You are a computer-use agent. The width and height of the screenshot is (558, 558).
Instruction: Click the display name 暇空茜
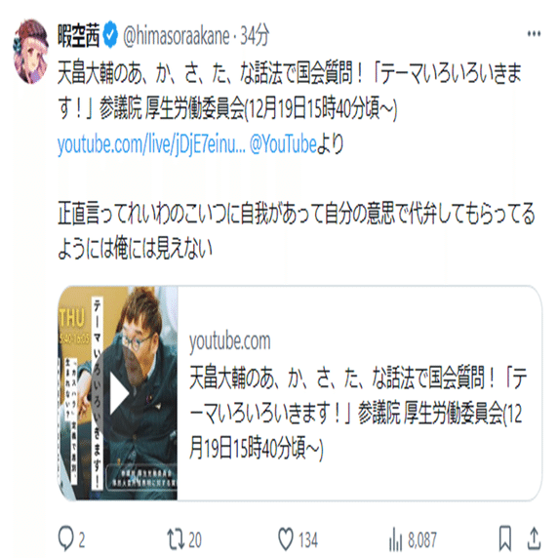click(79, 35)
